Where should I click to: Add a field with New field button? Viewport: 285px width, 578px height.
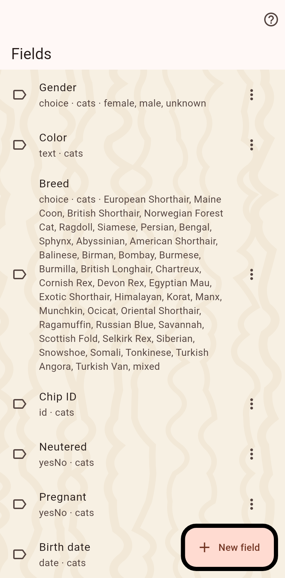click(229, 547)
